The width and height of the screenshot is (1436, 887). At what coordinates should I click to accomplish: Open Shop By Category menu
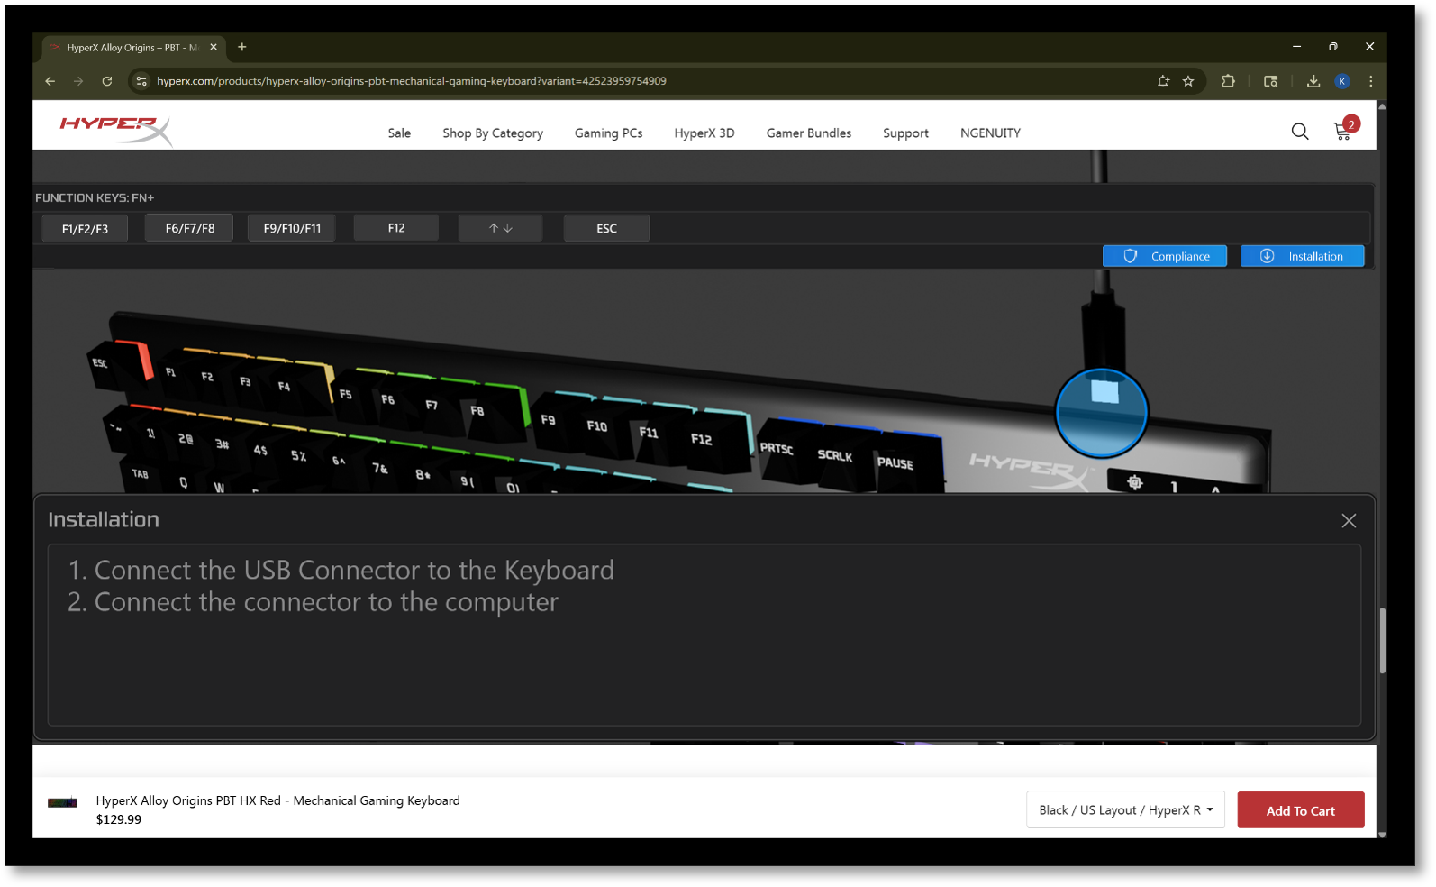[x=493, y=133]
